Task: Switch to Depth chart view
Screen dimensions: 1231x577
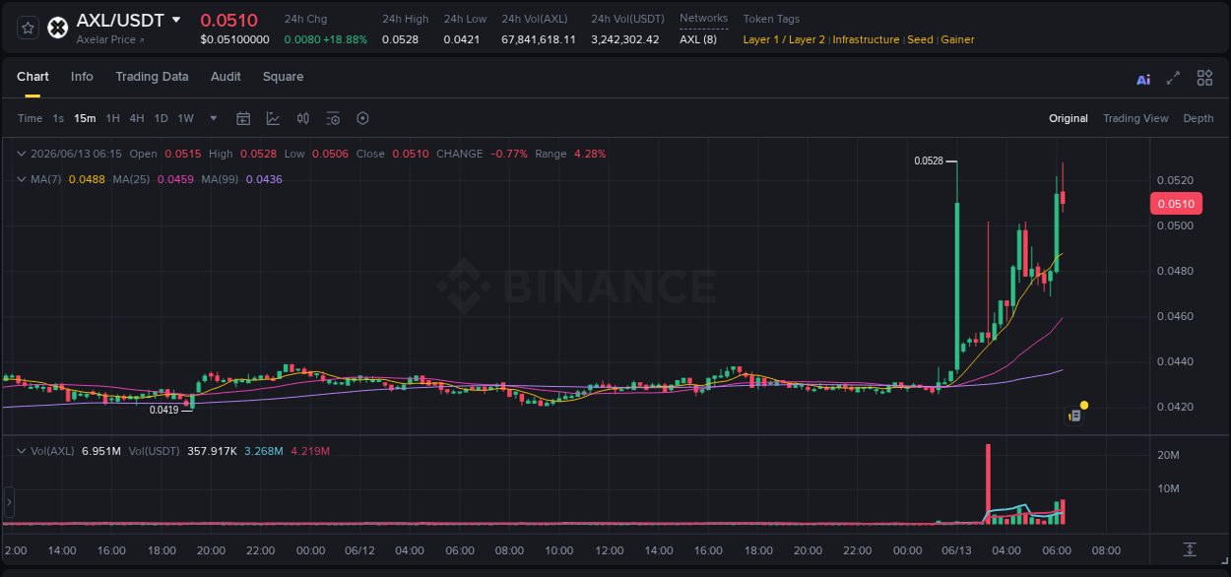Action: [1199, 118]
